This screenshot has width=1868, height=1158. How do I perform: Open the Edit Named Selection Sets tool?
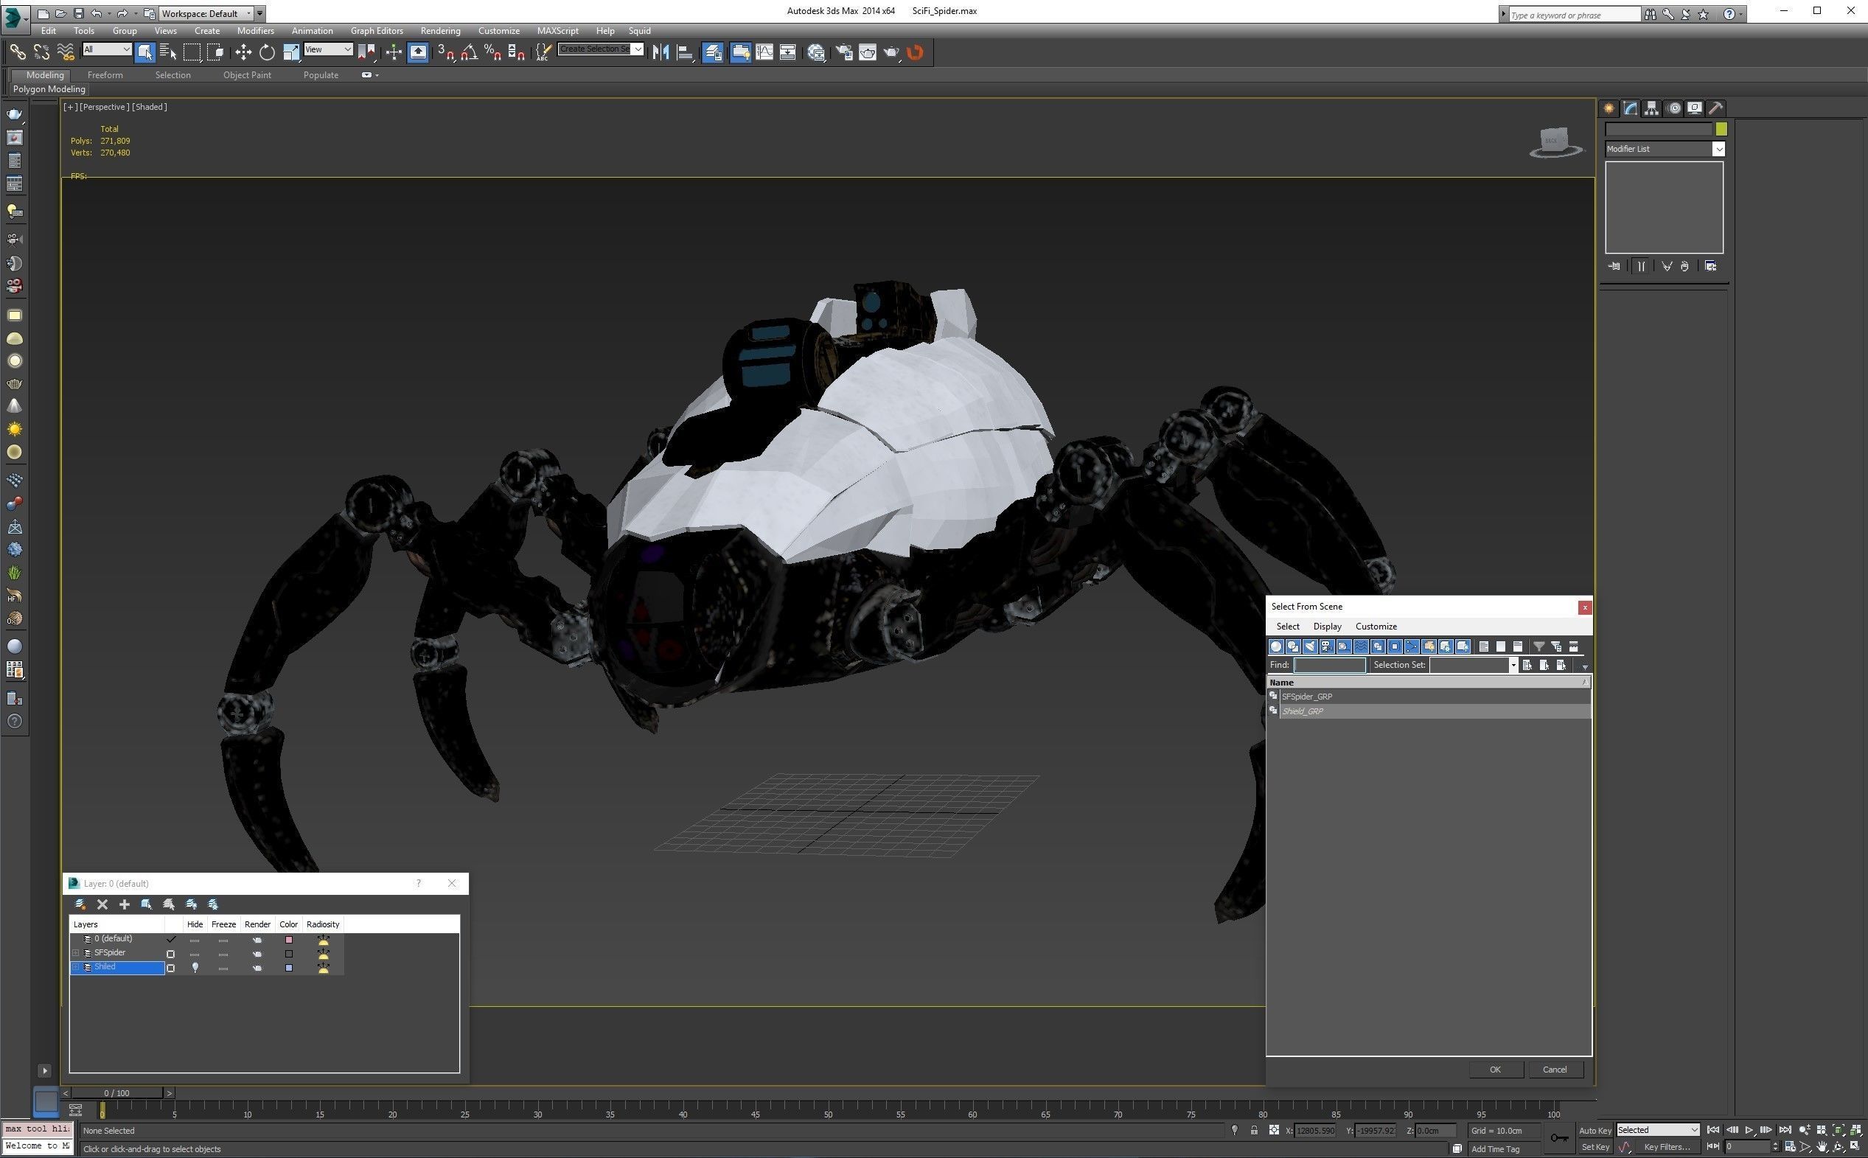(x=543, y=52)
